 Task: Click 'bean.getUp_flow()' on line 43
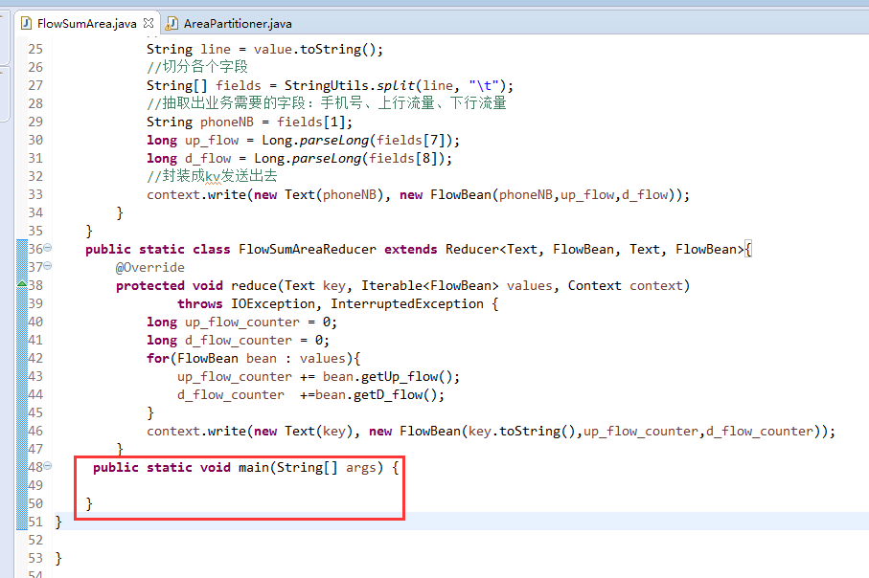point(387,377)
